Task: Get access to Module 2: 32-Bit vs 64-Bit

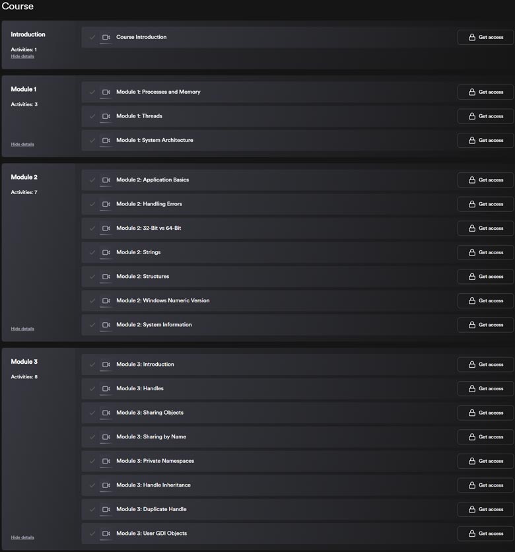Action: click(x=486, y=228)
